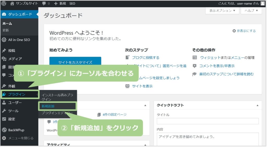Open the ヘルプ dropdown
This screenshot has height=147, width=267.
click(x=251, y=10)
